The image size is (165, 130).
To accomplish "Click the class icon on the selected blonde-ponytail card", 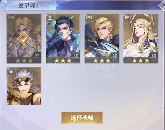I will click(x=11, y=18).
